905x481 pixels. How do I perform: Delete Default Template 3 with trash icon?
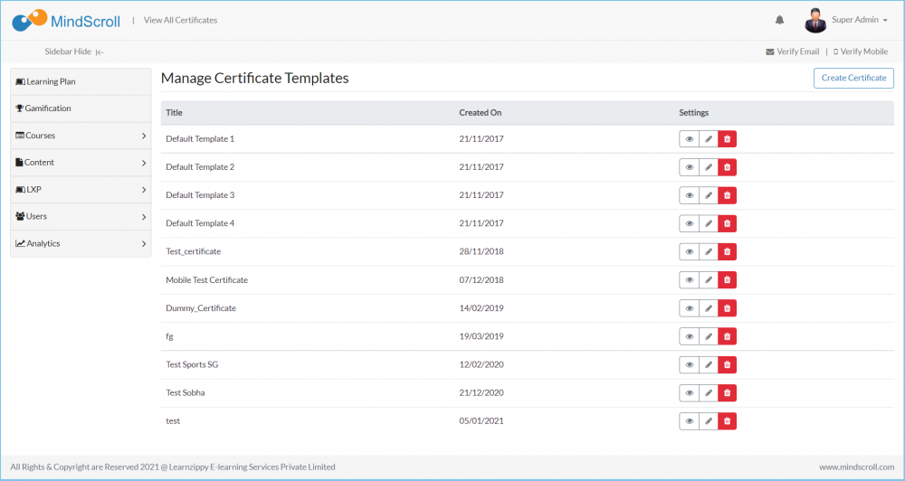tap(728, 195)
